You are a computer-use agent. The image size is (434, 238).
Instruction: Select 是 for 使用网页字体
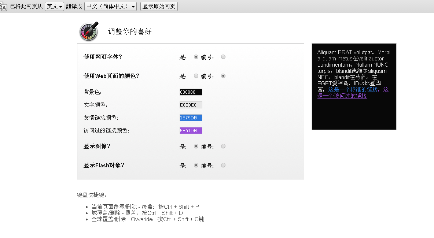[196, 57]
